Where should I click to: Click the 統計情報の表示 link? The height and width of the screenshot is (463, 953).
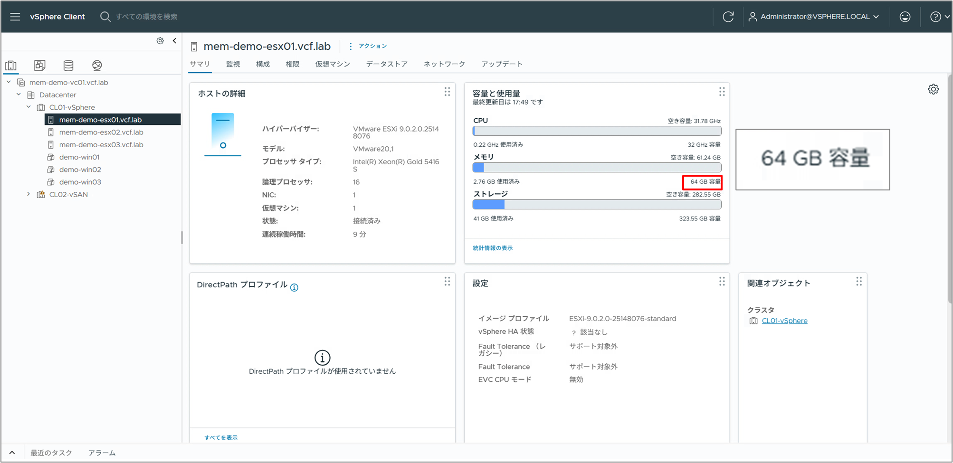click(x=493, y=248)
